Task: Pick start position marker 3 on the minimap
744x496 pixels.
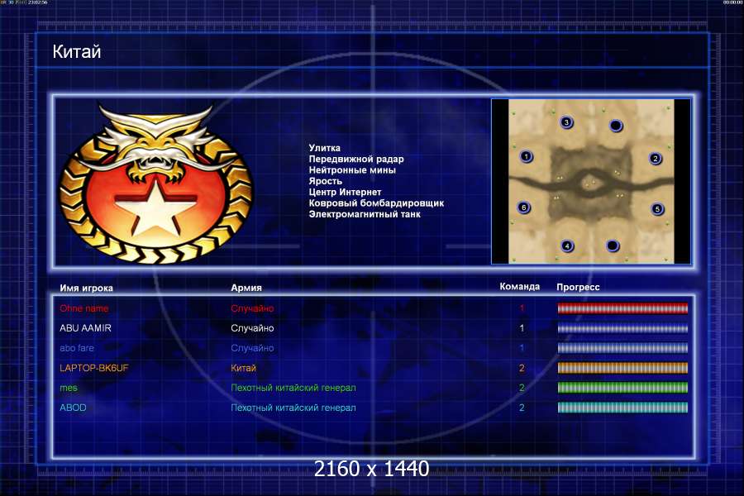Action: pyautogui.click(x=566, y=122)
